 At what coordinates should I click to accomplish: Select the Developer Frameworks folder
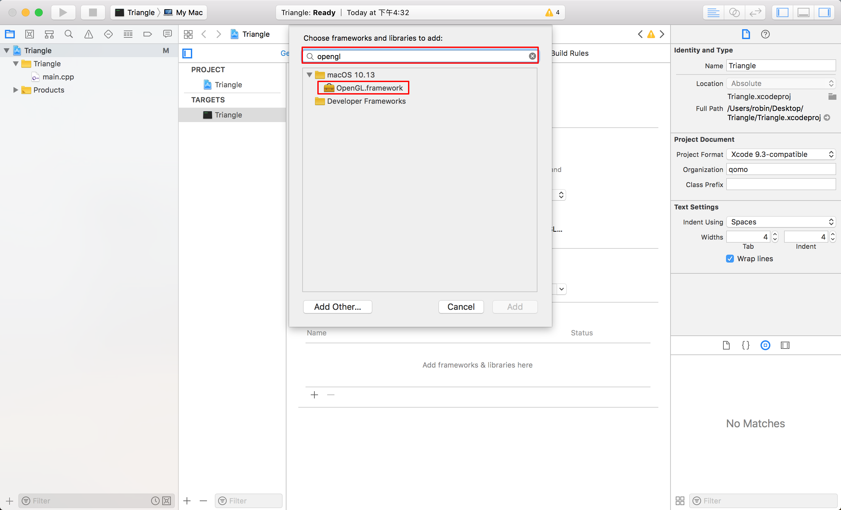point(360,101)
